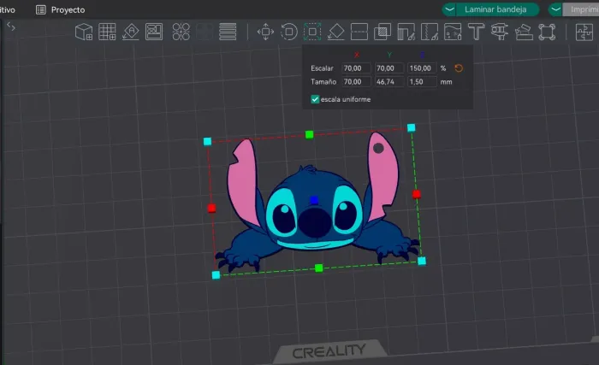Click the Imprimir button
Screen dimensions: 599x365
(584, 9)
